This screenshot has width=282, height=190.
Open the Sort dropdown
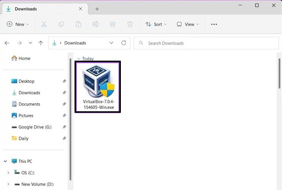[156, 24]
